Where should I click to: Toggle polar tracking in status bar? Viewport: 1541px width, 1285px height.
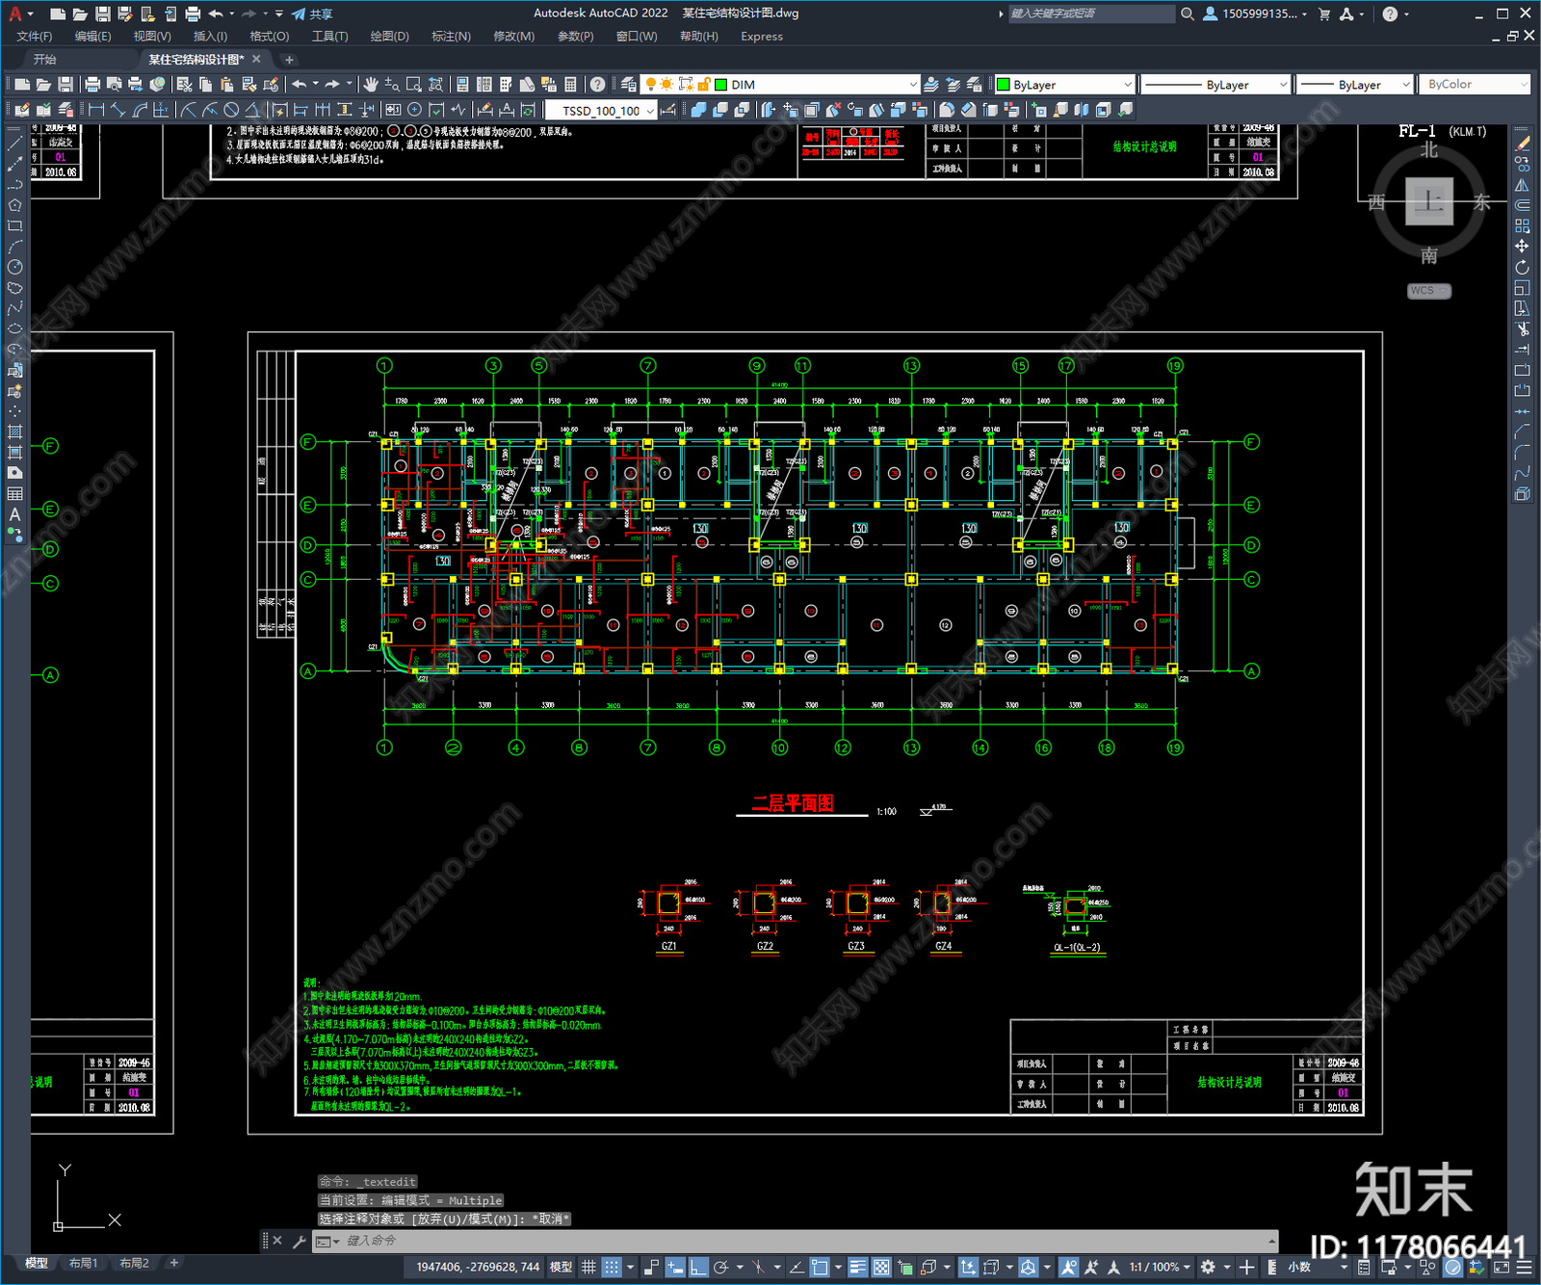point(721,1267)
